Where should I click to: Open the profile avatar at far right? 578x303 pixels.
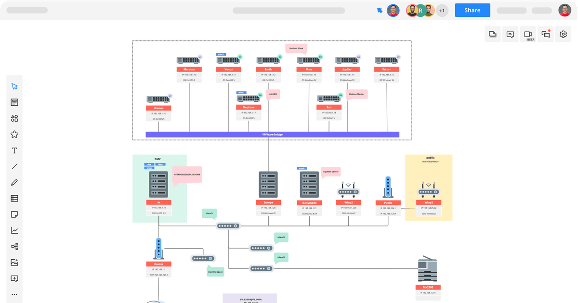(x=565, y=10)
